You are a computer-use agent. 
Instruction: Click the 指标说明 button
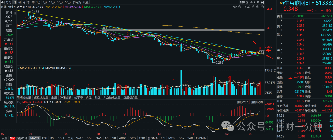coord(257,102)
